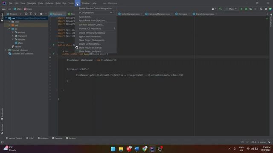273x153 pixels.
Task: Open the Version Control tool window
Action: click(14, 138)
